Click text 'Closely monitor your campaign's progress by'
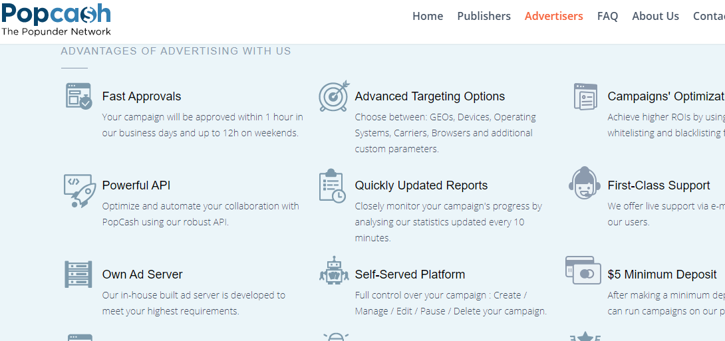Screen dimensions: 725x341 pyautogui.click(x=448, y=206)
